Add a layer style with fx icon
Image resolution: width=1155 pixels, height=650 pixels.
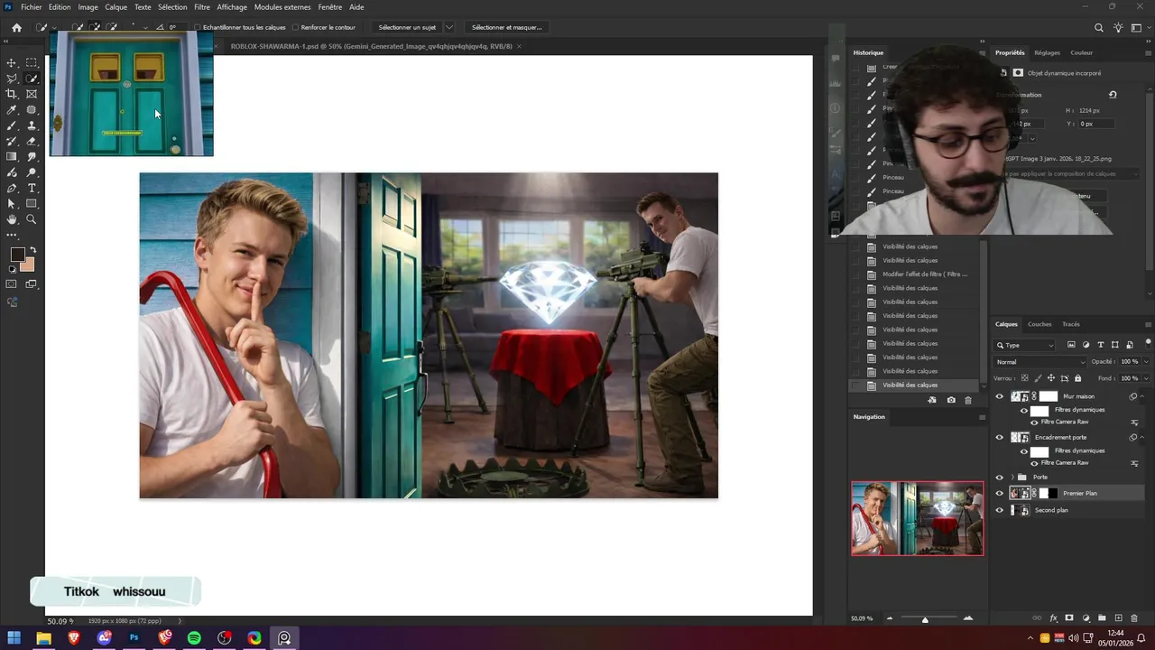tap(1053, 618)
